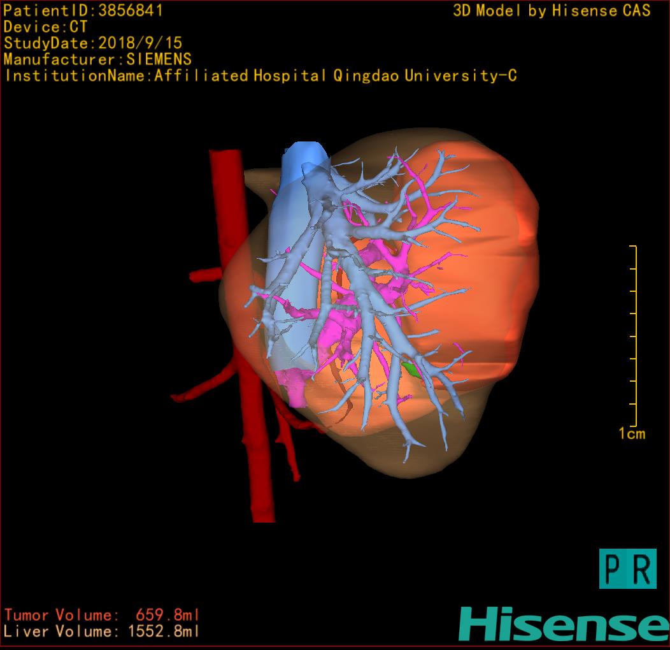Click the small red arterial branch left of aorta

click(205, 276)
